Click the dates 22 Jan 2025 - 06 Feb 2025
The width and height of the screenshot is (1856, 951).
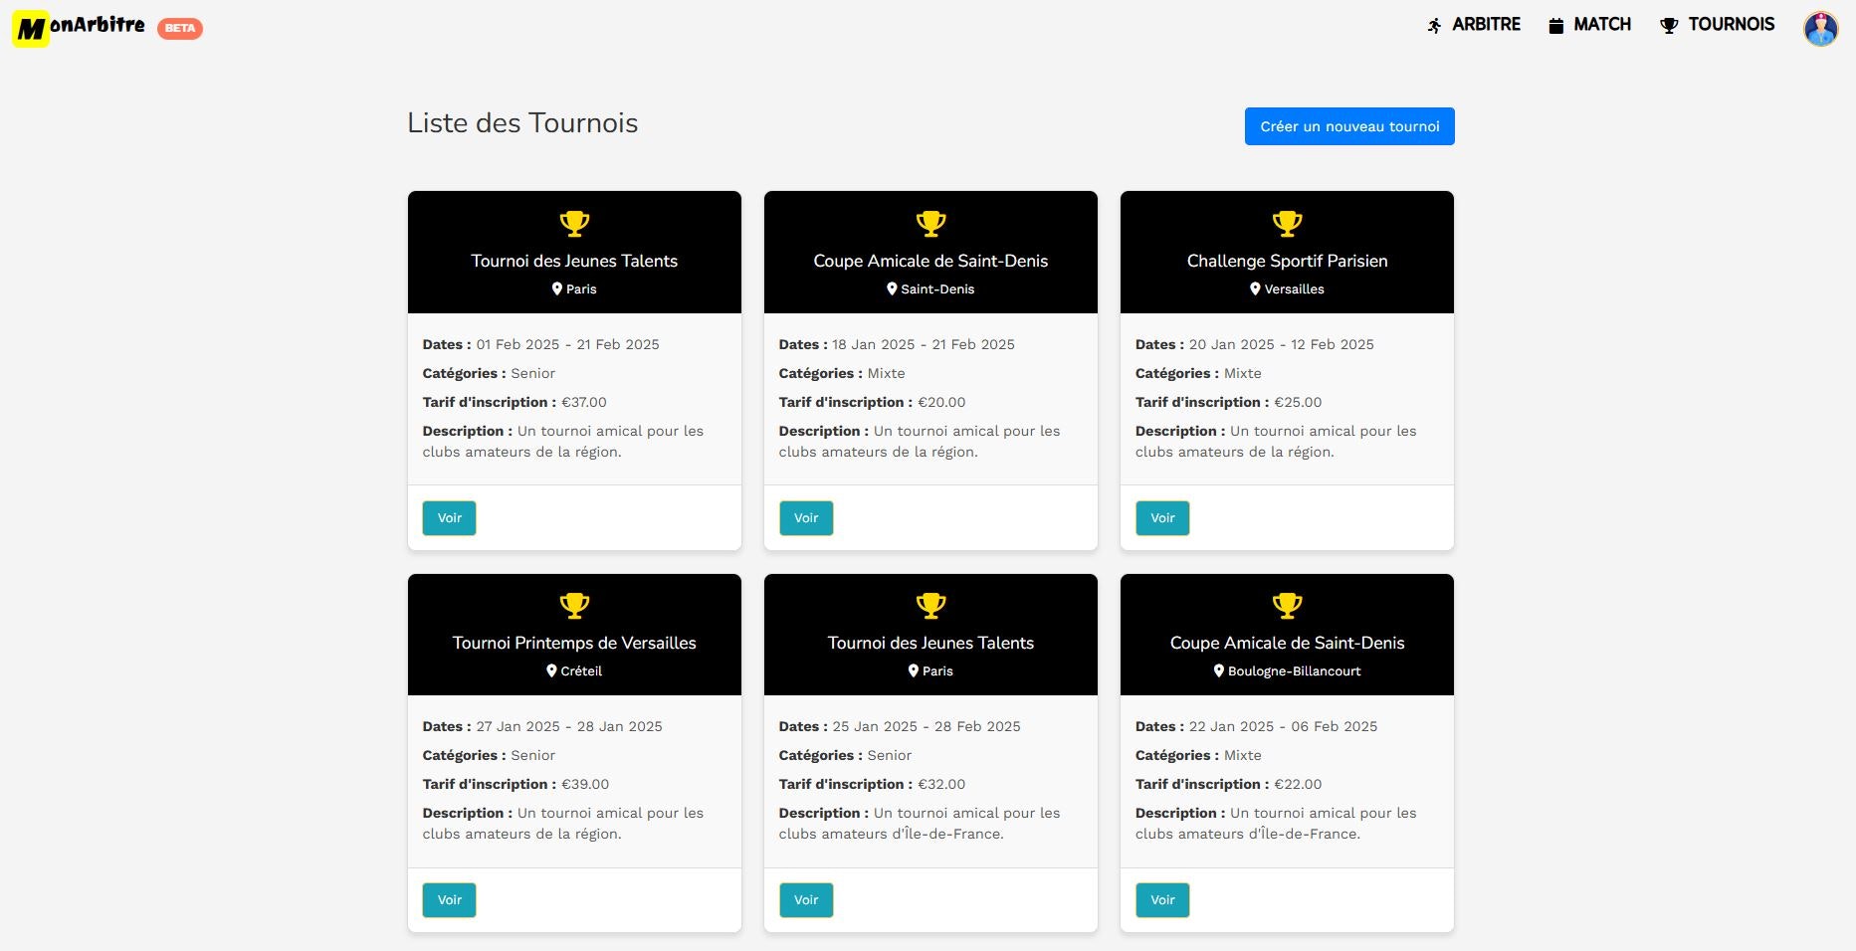[x=1283, y=726]
